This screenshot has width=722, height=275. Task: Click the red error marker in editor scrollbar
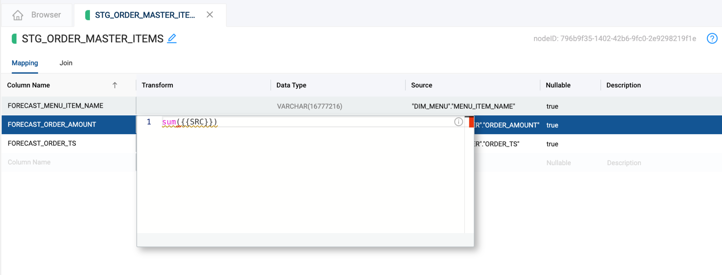point(471,122)
